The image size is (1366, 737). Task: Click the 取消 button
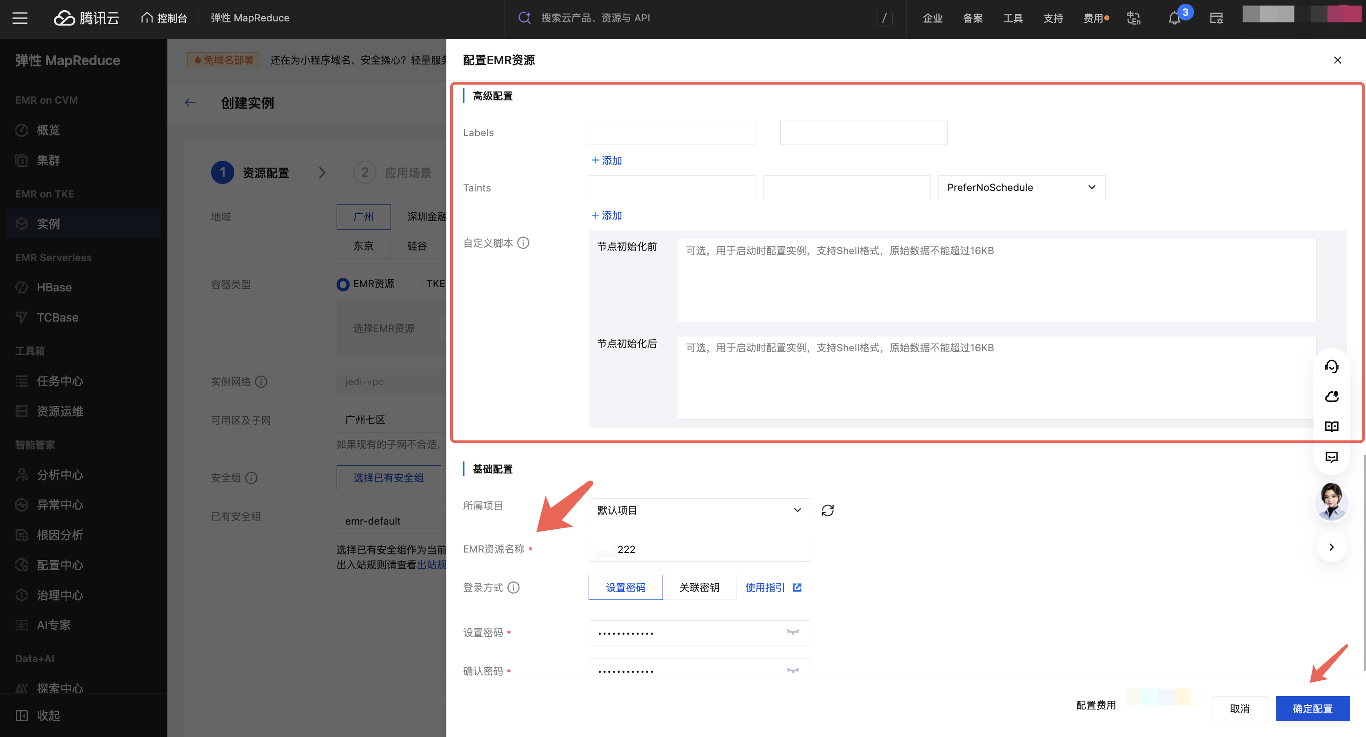coord(1240,709)
